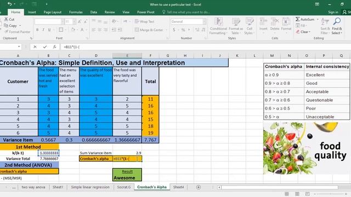Click the Accounting dollar format icon
Screen dimensions: 351x197
click(174, 30)
